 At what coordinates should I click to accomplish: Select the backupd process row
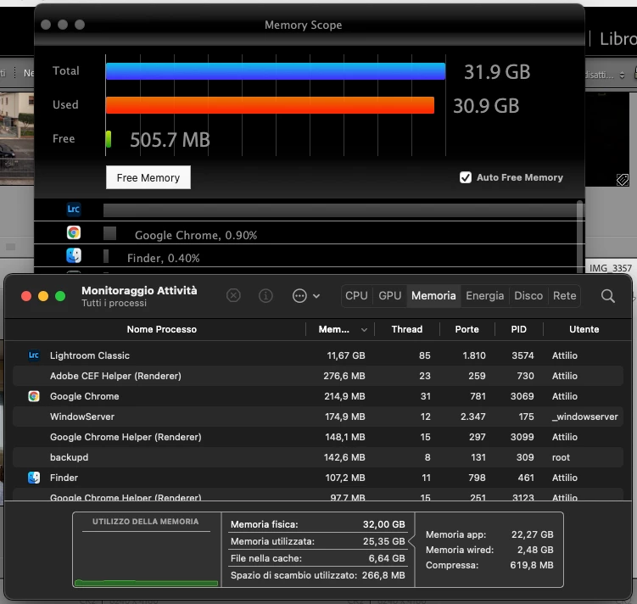pyautogui.click(x=318, y=457)
